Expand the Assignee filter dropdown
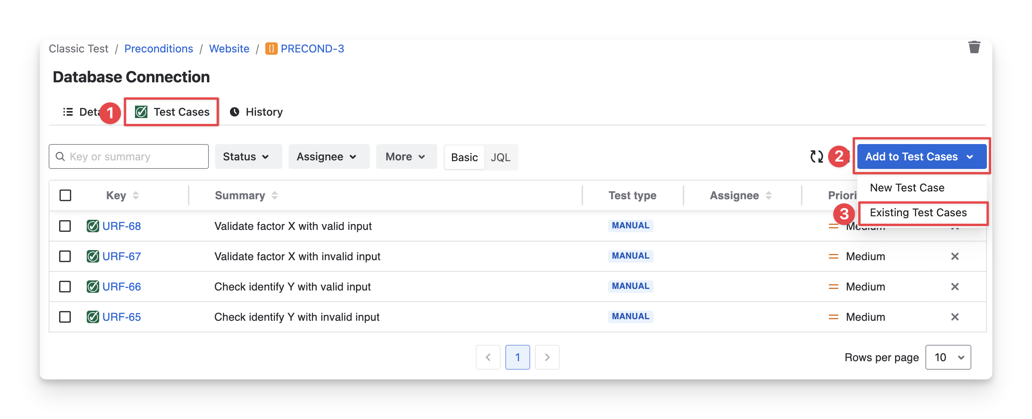Screen dimensions: 1032x419 click(x=326, y=157)
